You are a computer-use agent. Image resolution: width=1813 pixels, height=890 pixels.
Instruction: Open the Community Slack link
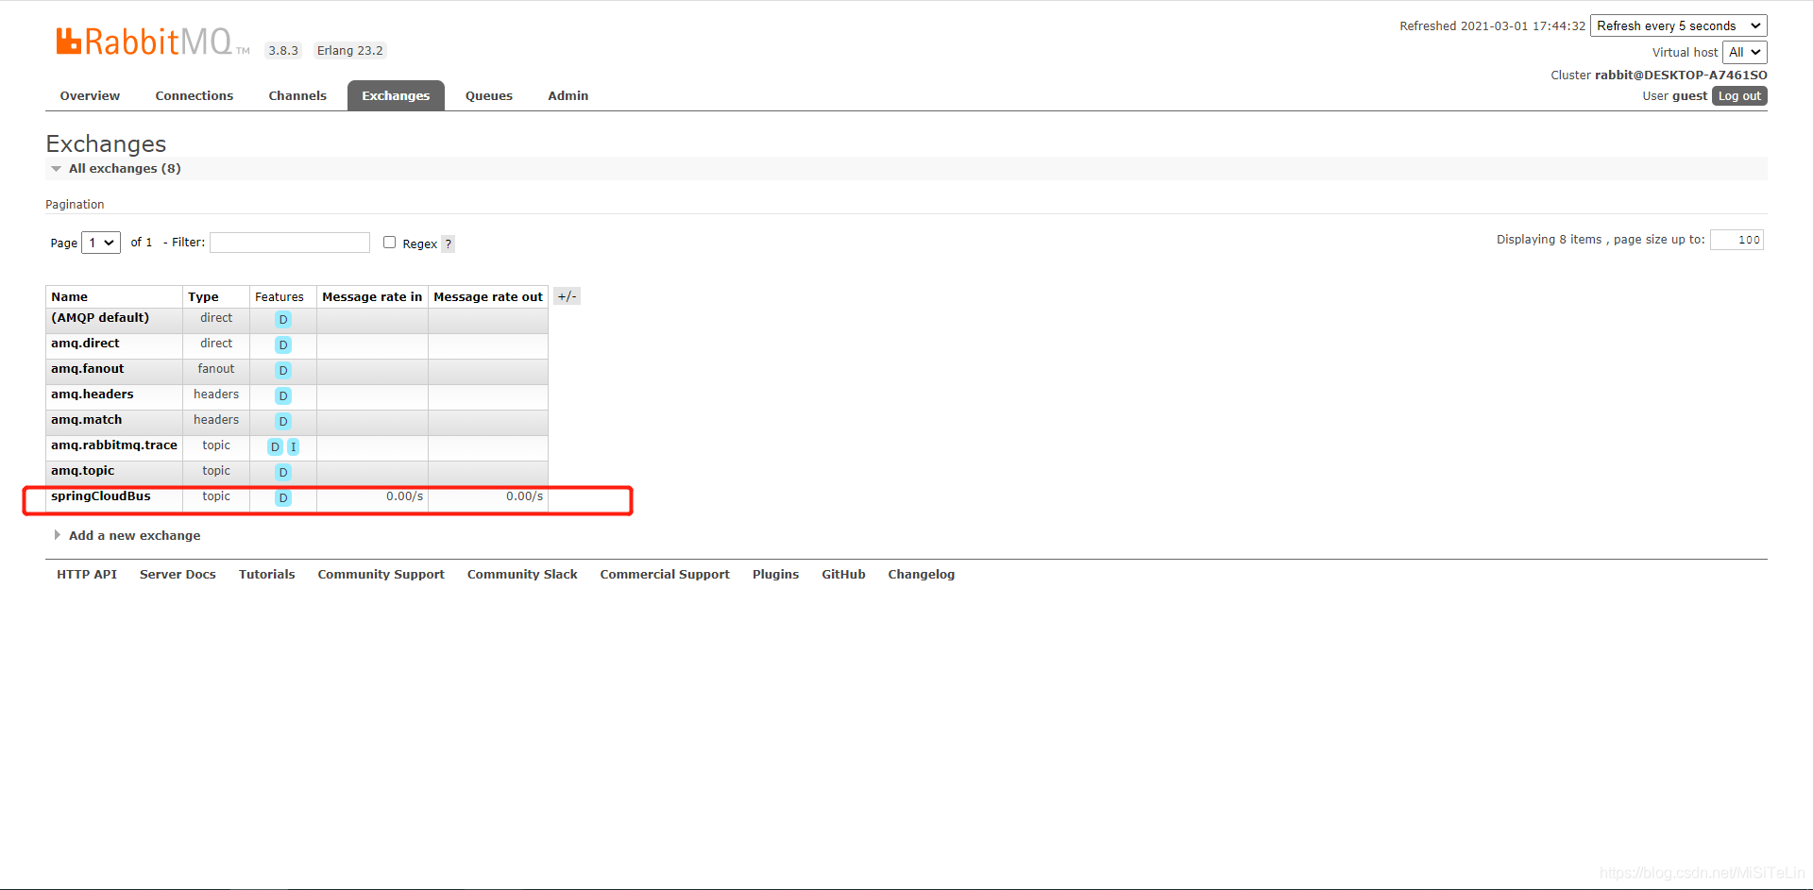[522, 574]
